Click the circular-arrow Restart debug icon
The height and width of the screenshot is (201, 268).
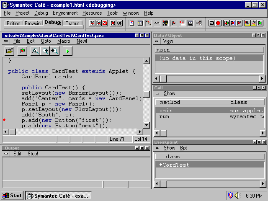211,23
